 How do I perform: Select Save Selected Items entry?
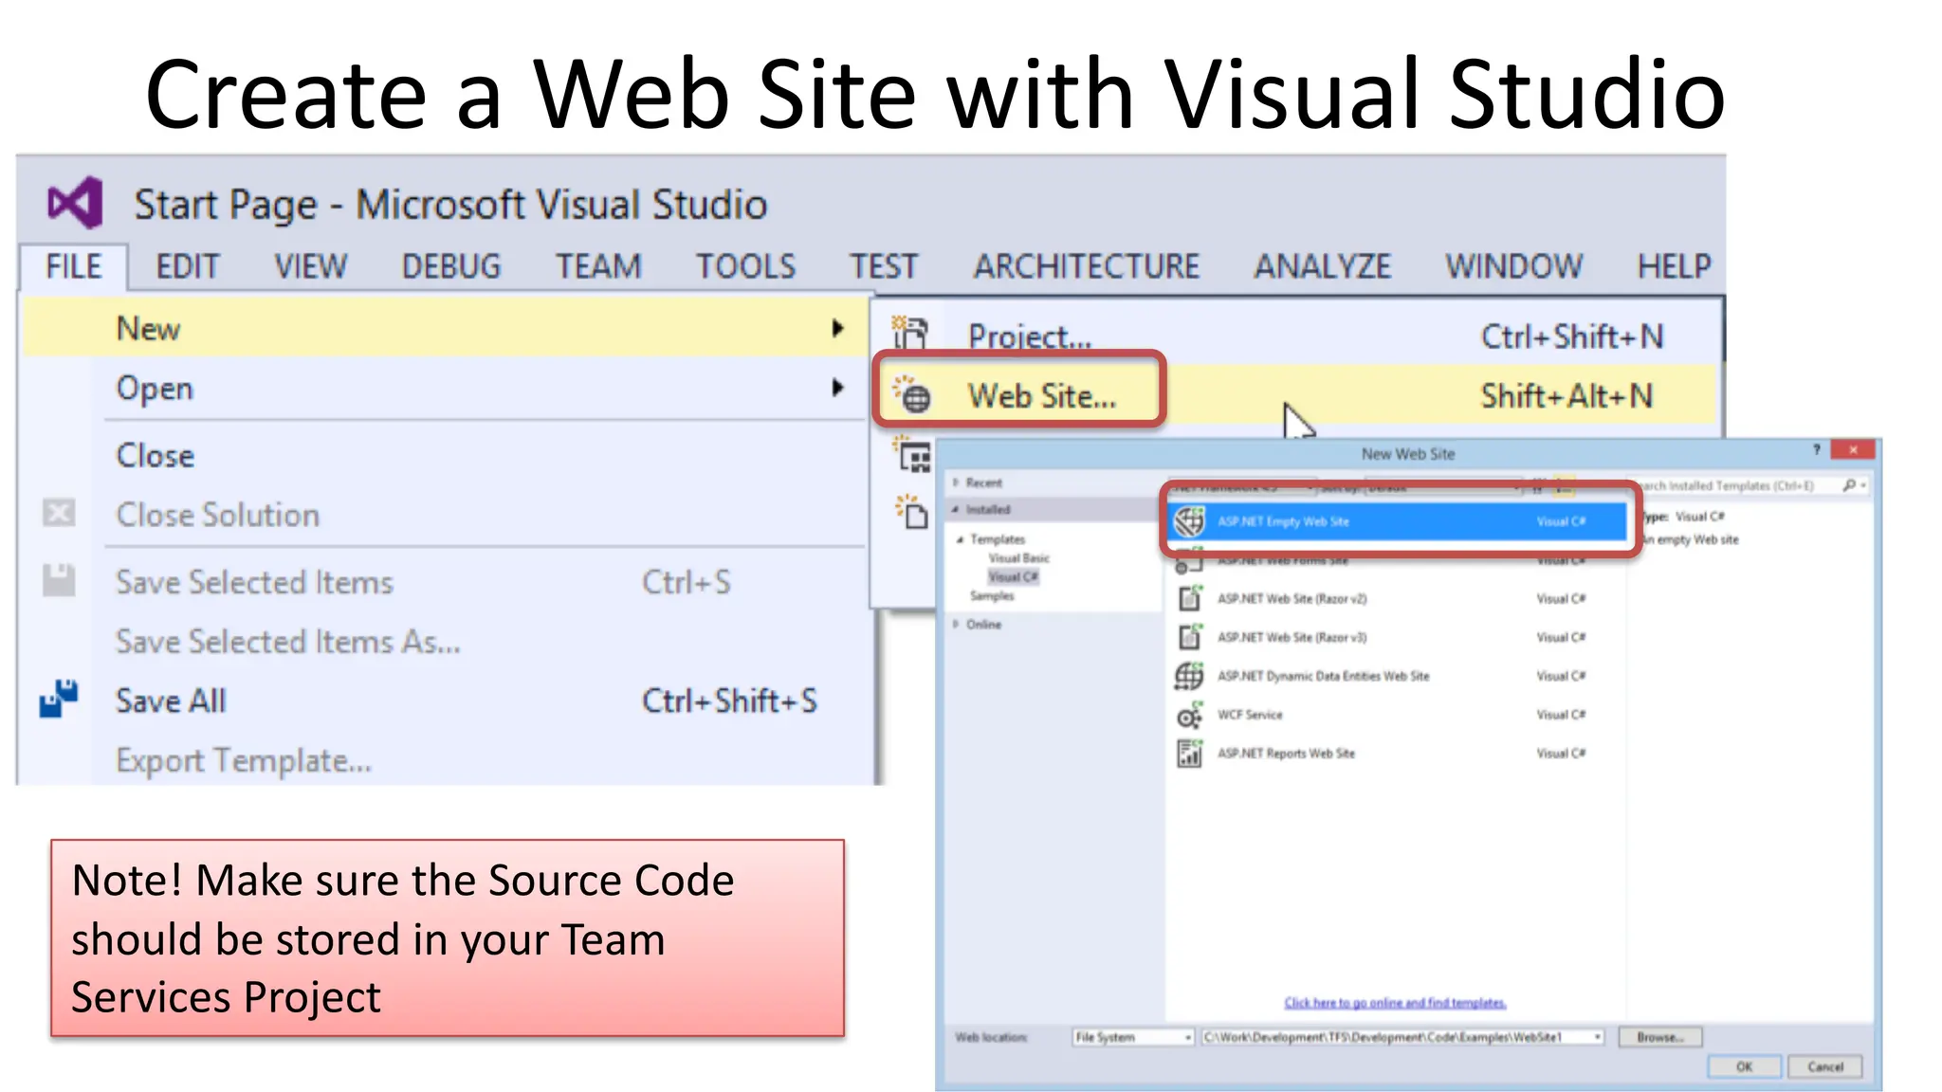pyautogui.click(x=446, y=582)
